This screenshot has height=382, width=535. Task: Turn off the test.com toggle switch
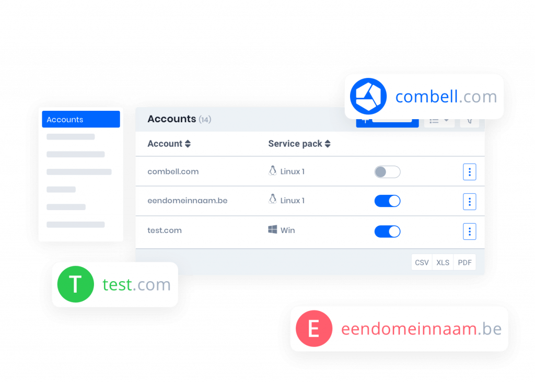click(x=387, y=231)
